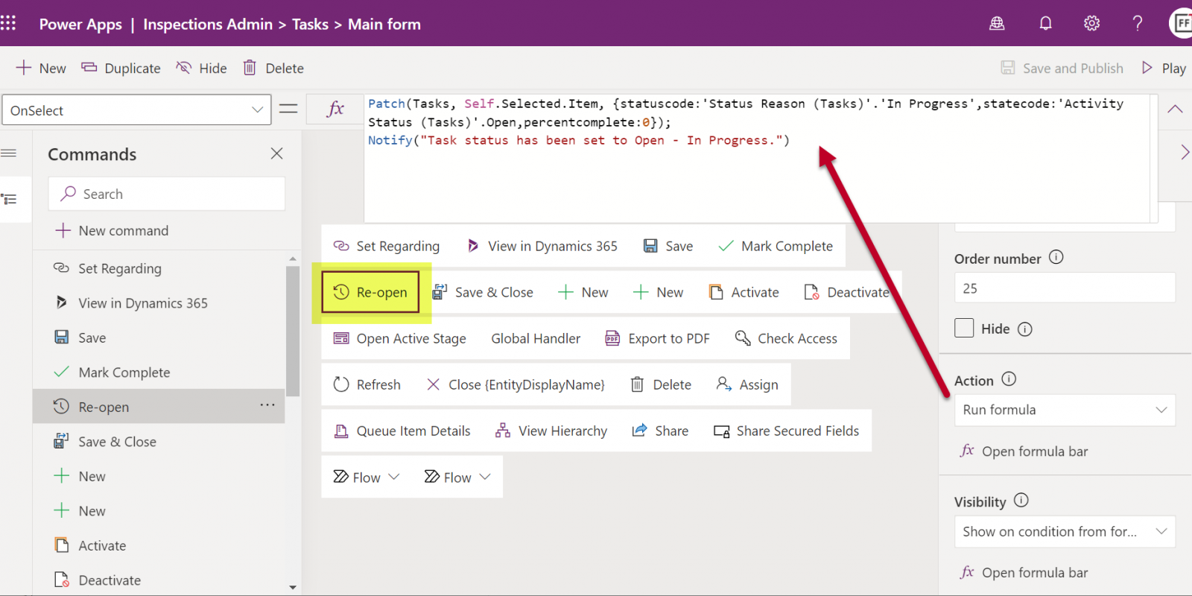Image resolution: width=1192 pixels, height=596 pixels.
Task: Open the Visibility condition dropdown
Action: tap(1065, 531)
